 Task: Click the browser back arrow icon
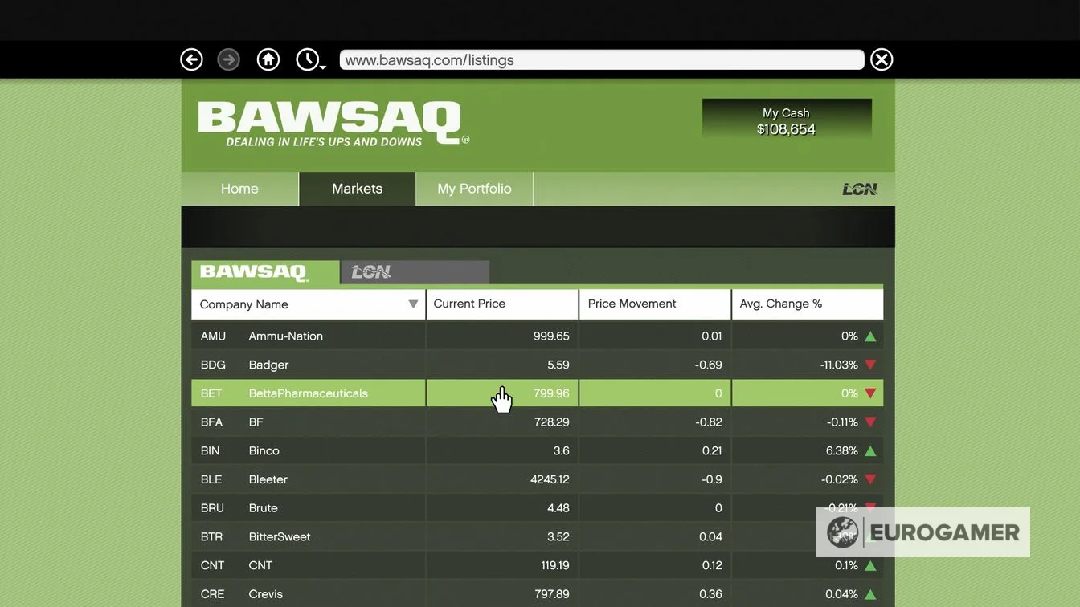point(191,59)
